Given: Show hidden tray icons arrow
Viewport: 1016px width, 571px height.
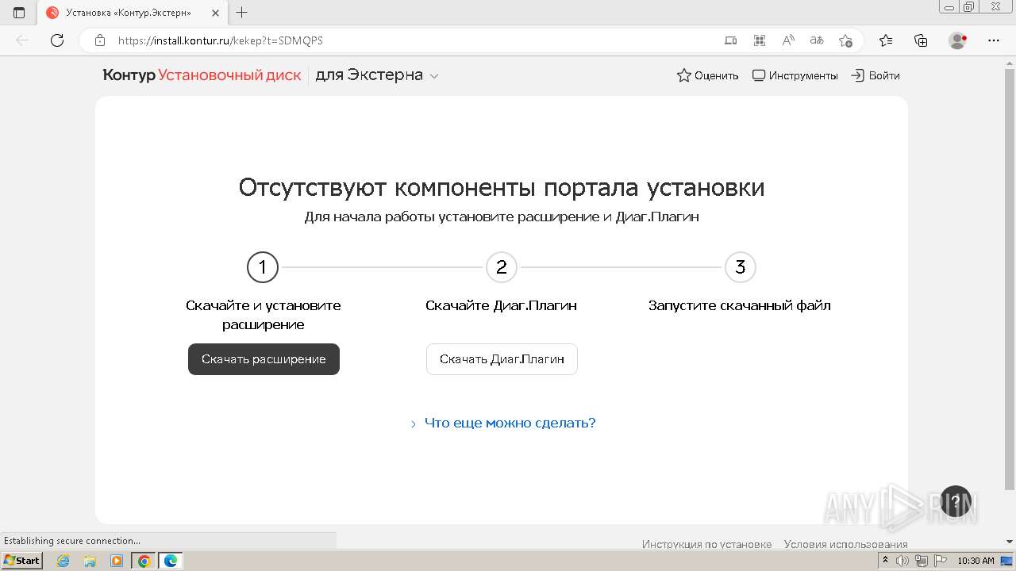Looking at the screenshot, I should coord(885,561).
